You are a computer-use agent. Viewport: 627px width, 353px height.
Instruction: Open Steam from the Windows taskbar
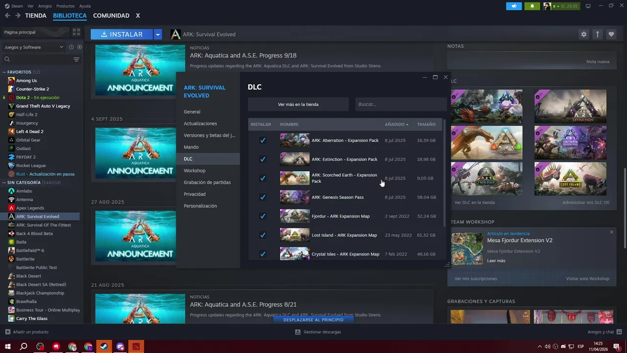[104, 346]
